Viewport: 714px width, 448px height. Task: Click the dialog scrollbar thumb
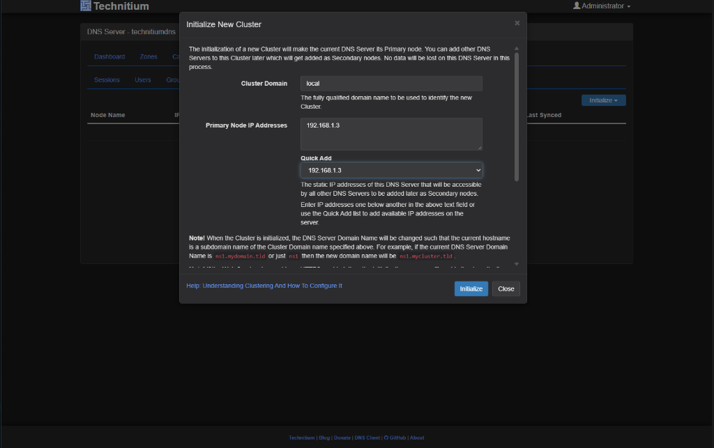[517, 117]
